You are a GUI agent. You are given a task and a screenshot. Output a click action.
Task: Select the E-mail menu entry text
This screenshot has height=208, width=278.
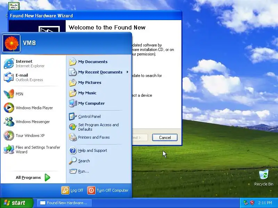coord(22,75)
